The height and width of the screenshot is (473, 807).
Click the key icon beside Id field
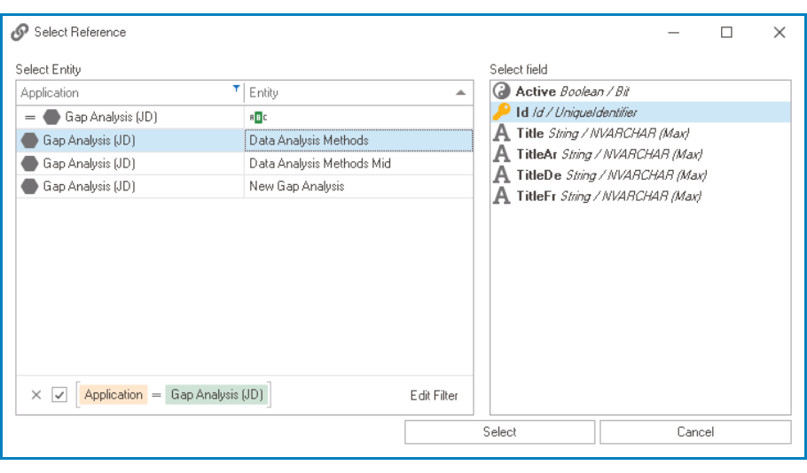(502, 112)
